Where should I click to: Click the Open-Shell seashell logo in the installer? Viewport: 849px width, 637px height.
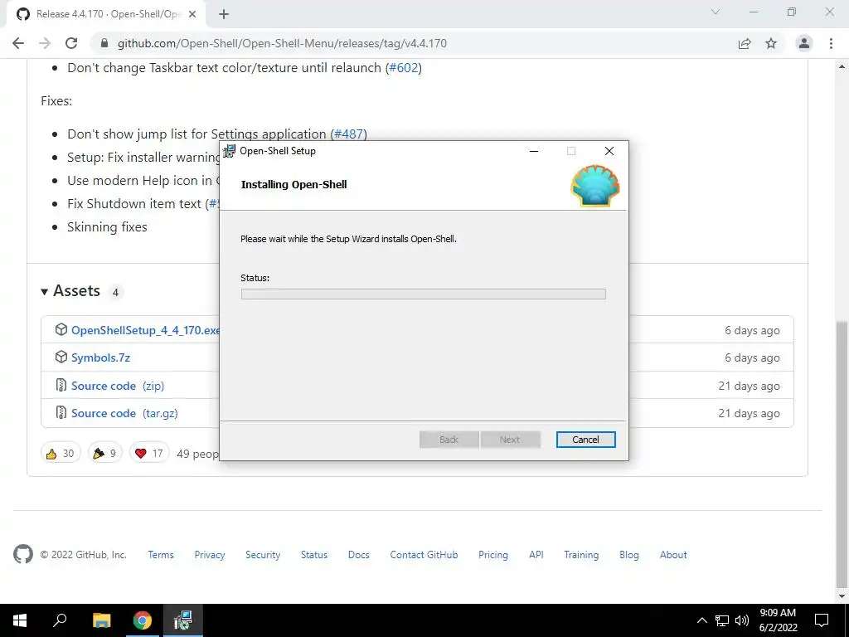[x=594, y=186]
